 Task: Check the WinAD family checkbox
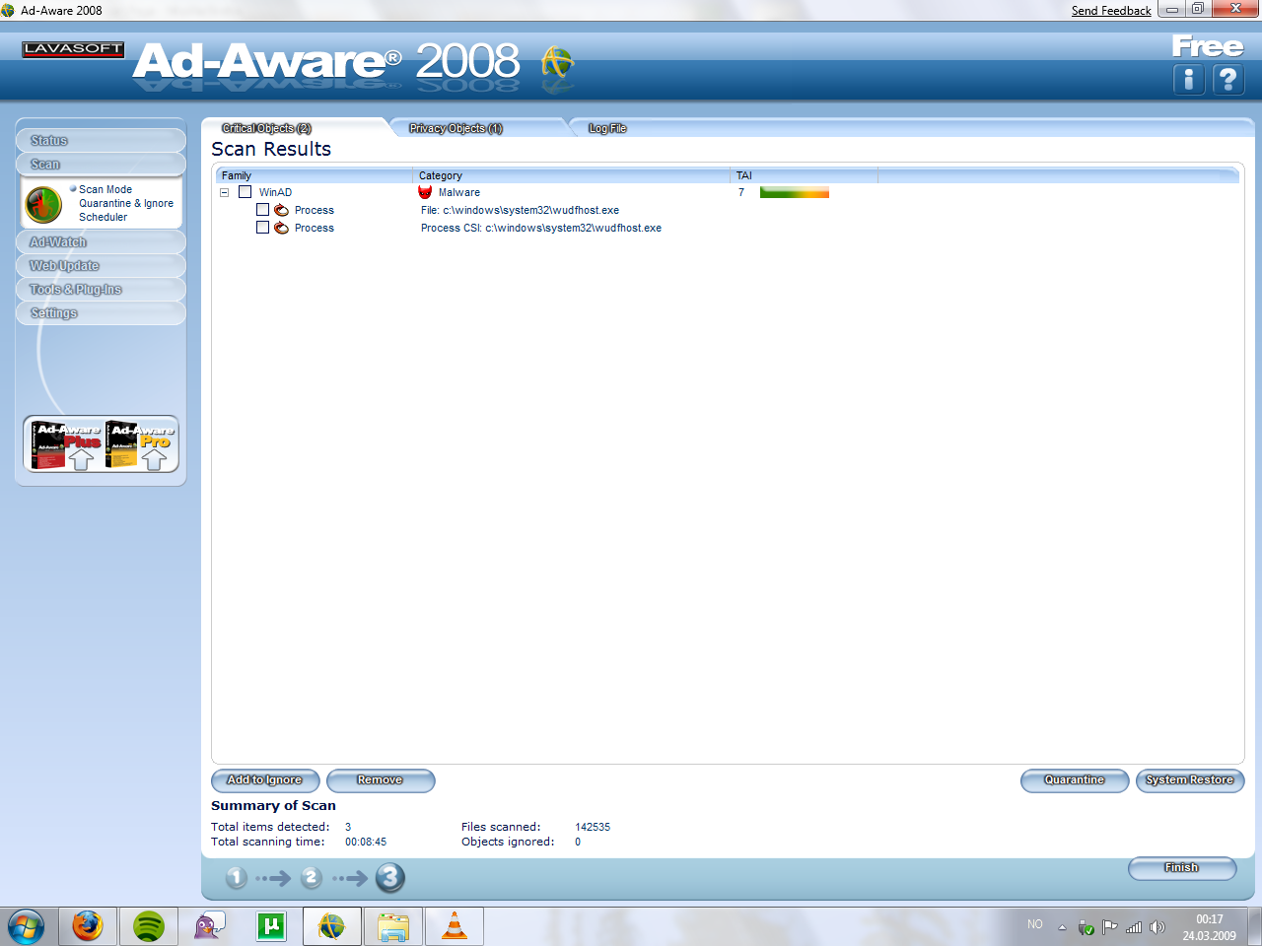[x=245, y=192]
